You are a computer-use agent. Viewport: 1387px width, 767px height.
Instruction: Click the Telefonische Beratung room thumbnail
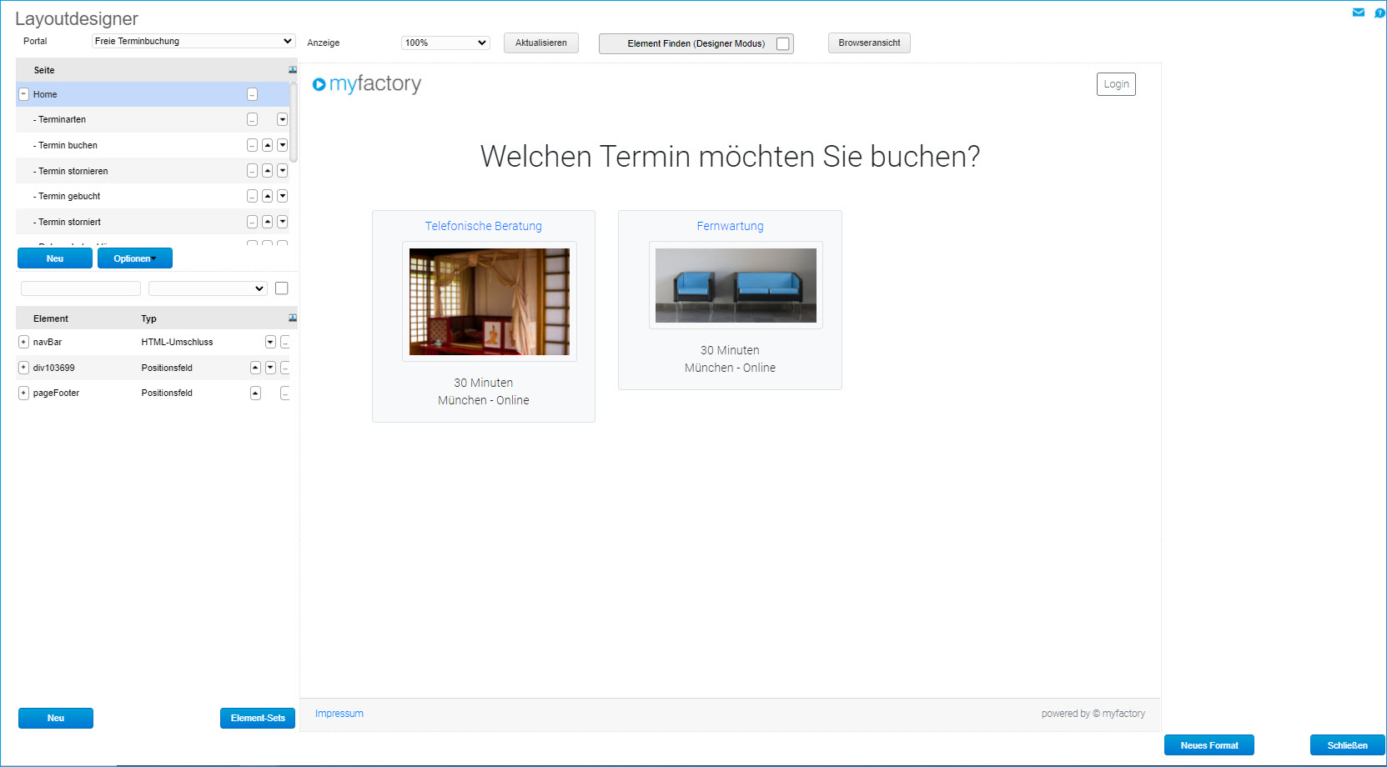[x=490, y=302]
